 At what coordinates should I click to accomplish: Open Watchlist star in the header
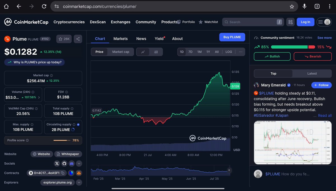208,22
